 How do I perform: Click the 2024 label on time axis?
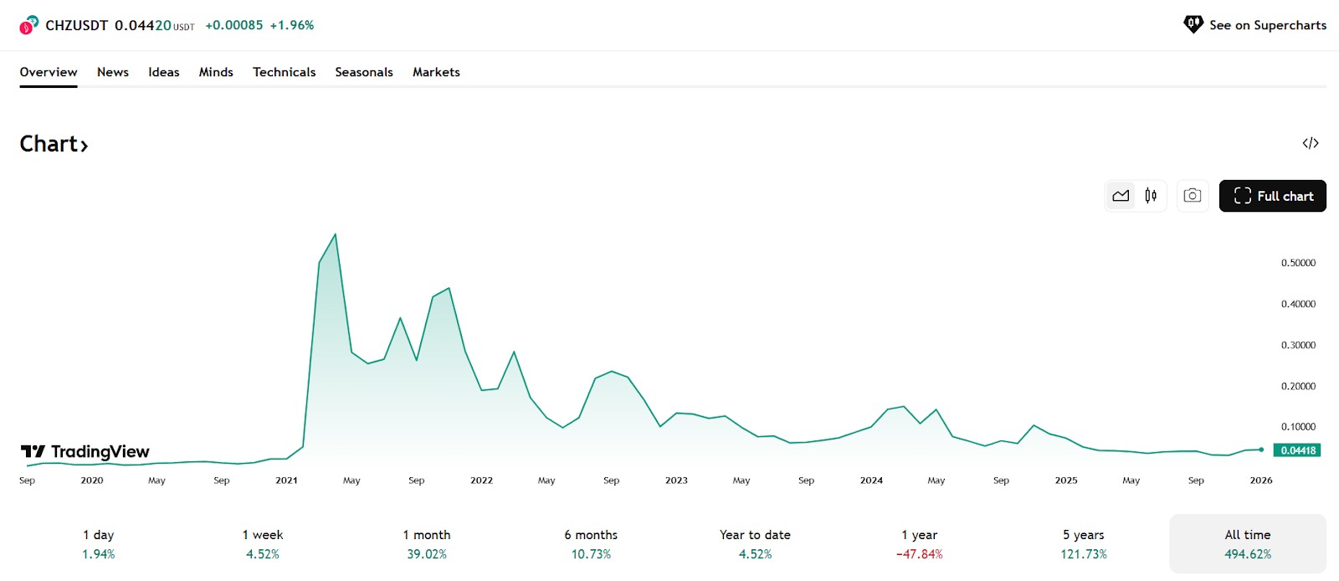(871, 481)
